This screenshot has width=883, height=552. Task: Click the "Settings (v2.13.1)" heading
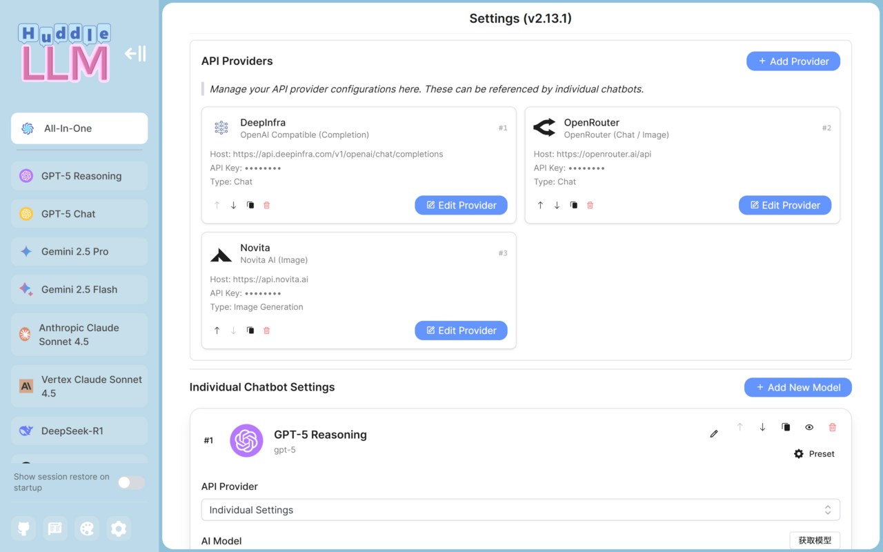coord(521,19)
